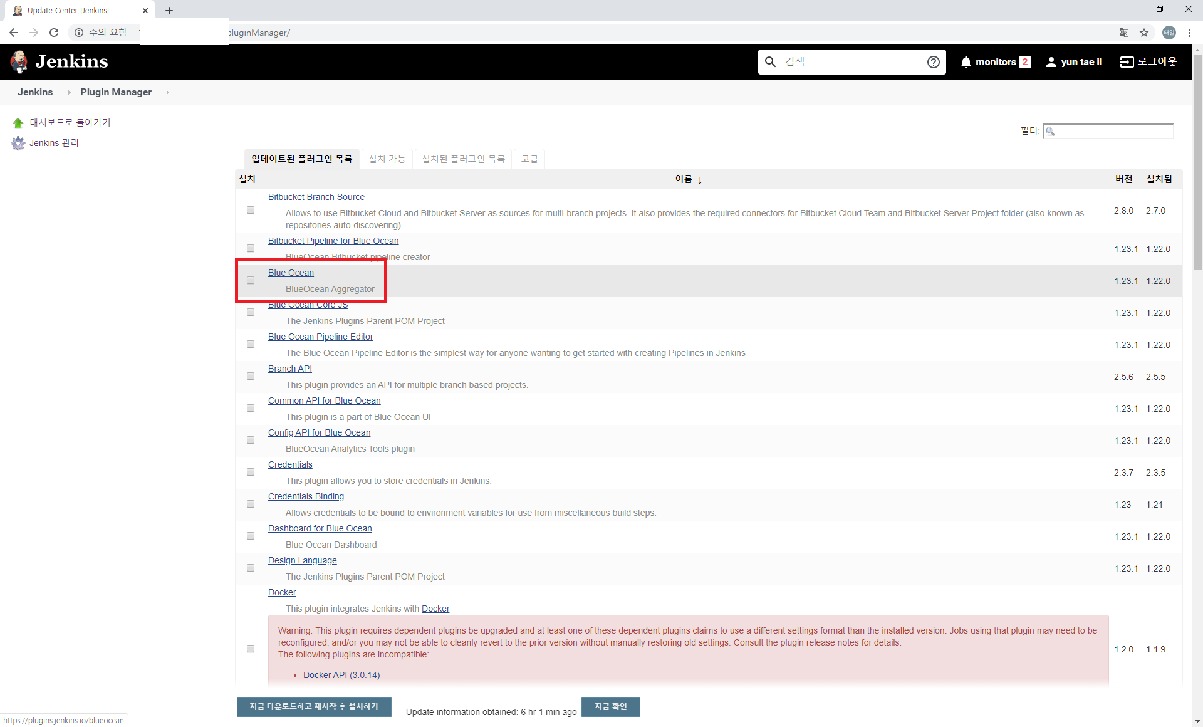Click the Chrome profile avatar icon

[1169, 33]
